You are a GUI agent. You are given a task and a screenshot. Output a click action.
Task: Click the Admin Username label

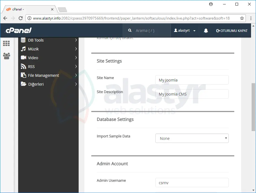pos(111,180)
